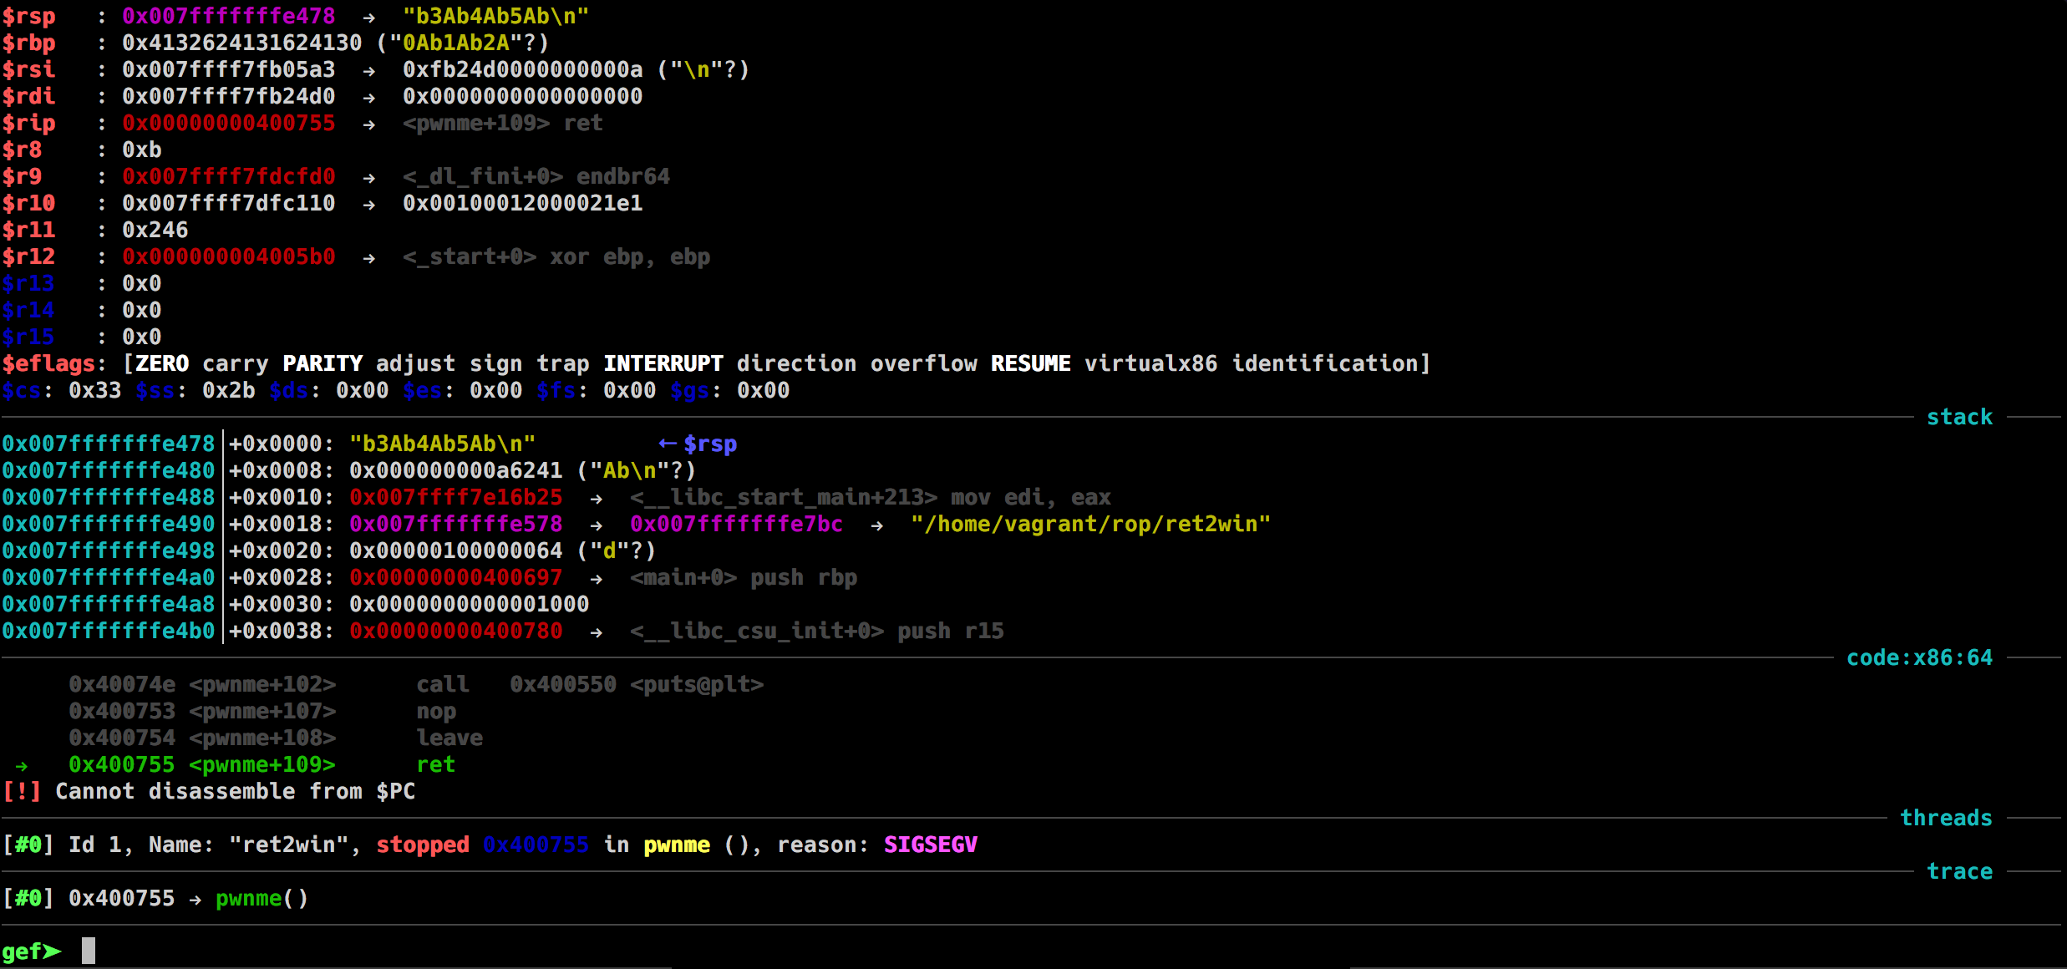This screenshot has width=2067, height=969.
Task: Click the left arrow pointing to $rsp
Action: [x=667, y=444]
